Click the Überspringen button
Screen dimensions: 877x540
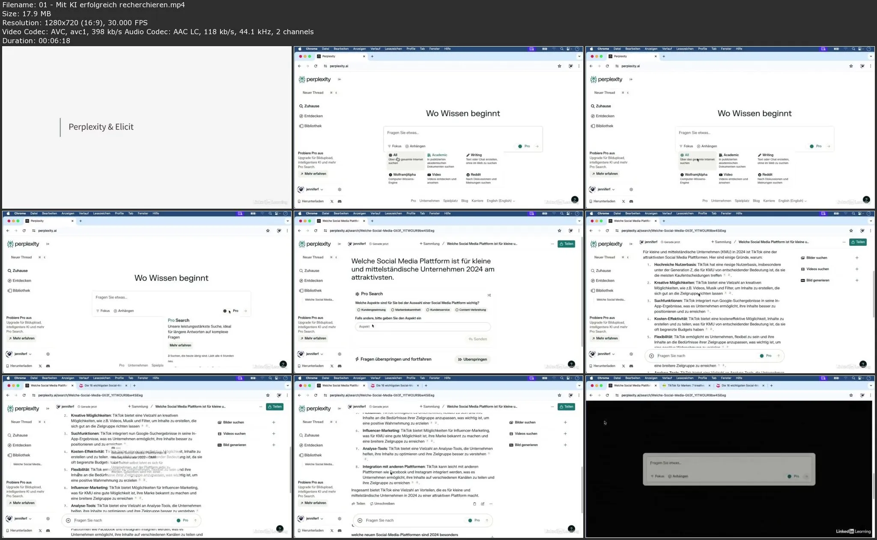[x=473, y=360]
